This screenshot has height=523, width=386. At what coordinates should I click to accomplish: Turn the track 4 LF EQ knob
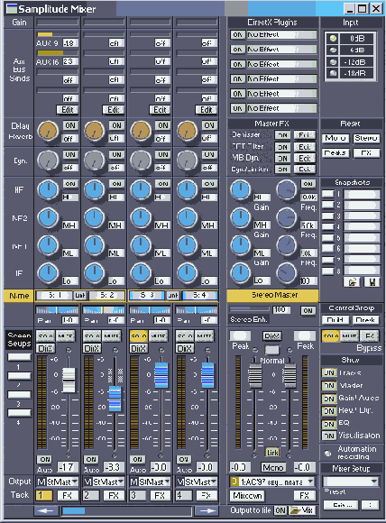click(187, 272)
